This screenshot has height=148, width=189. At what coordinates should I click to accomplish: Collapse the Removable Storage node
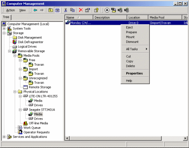pos(9,51)
